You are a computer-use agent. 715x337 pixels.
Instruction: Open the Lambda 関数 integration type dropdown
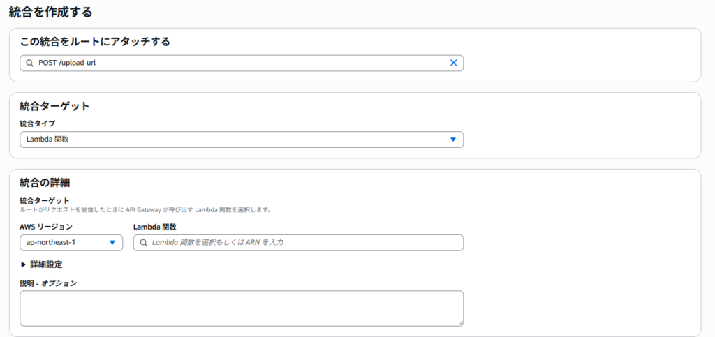(242, 140)
